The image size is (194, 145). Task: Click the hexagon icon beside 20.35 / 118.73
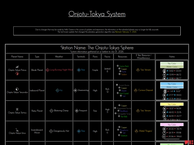[164, 129]
